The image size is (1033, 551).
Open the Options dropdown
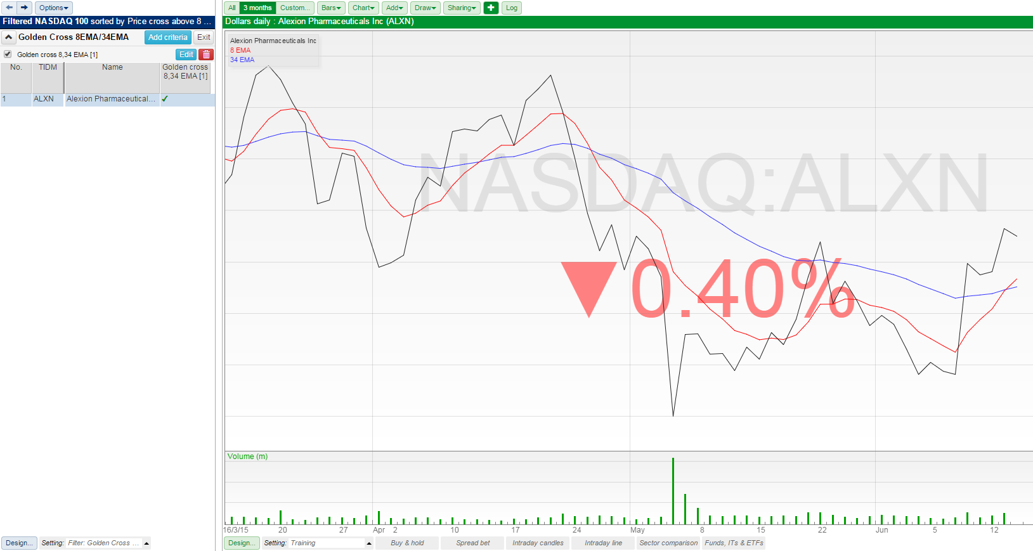point(54,8)
